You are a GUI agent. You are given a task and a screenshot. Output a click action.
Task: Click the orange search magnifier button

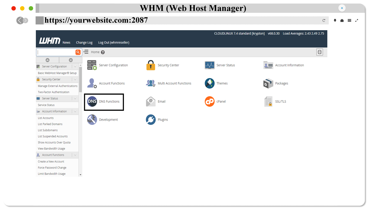pyautogui.click(x=78, y=52)
